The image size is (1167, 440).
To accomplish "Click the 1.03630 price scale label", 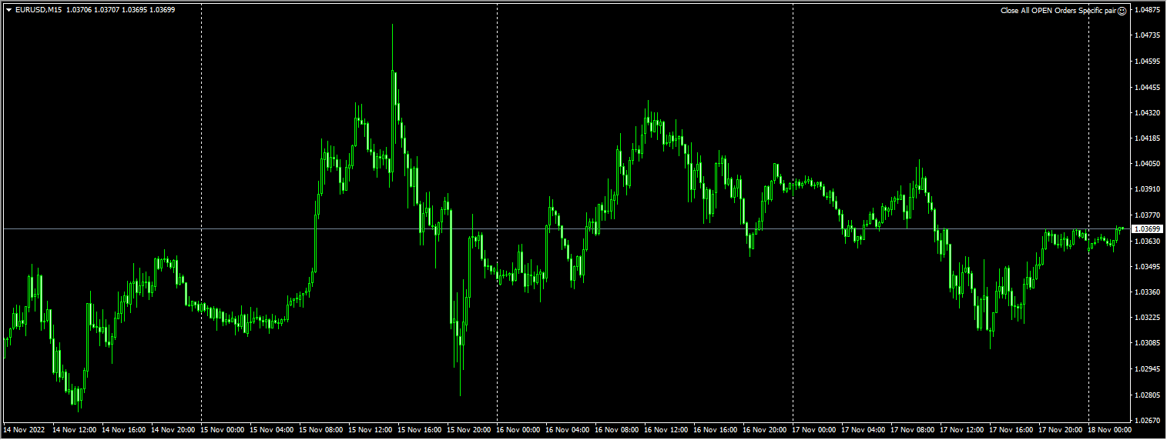I will (x=1149, y=241).
